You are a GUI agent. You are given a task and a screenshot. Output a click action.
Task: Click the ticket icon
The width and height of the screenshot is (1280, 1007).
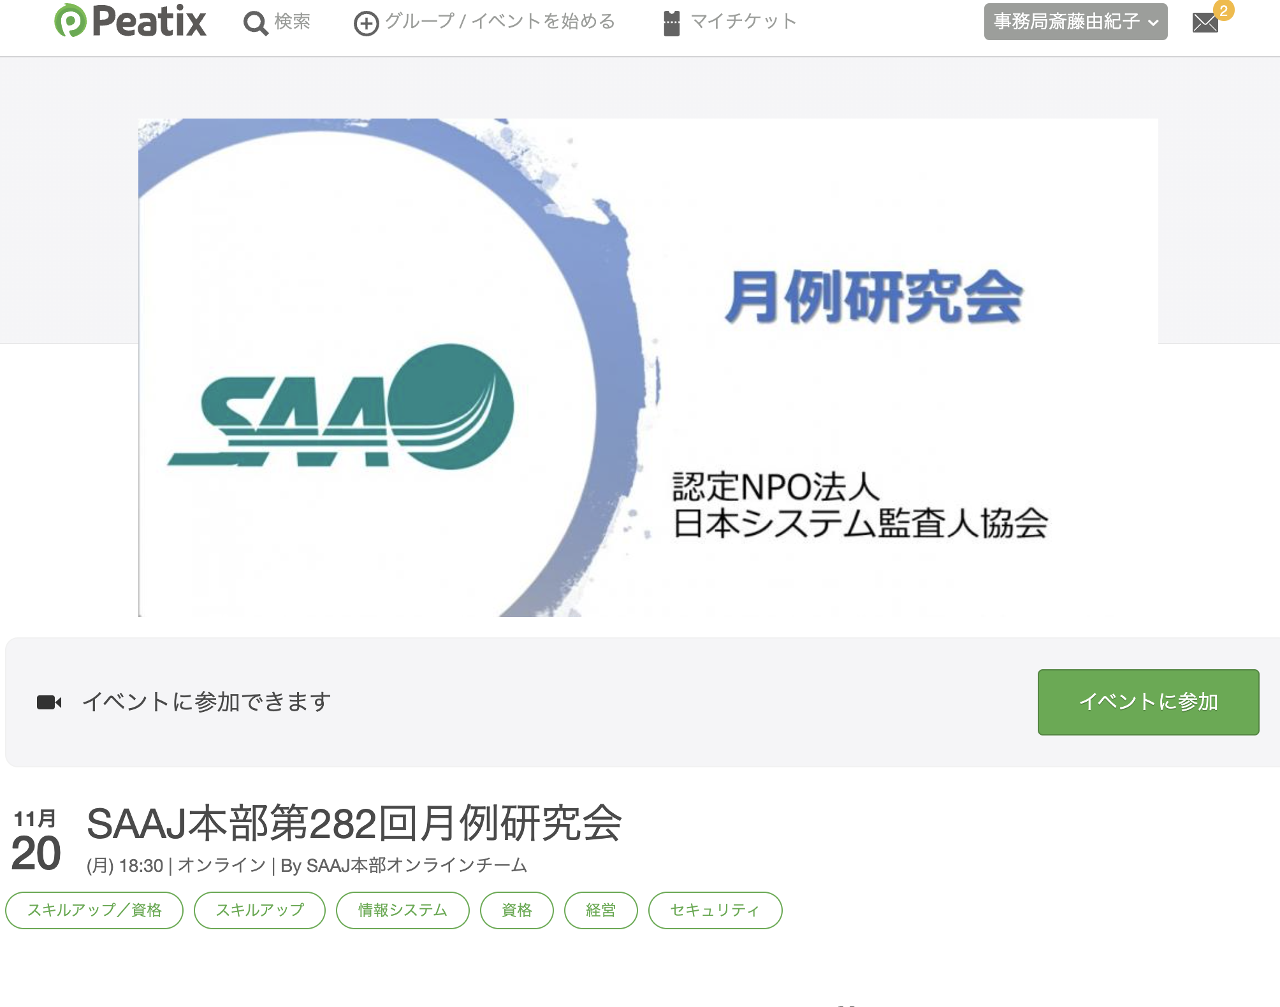671,24
